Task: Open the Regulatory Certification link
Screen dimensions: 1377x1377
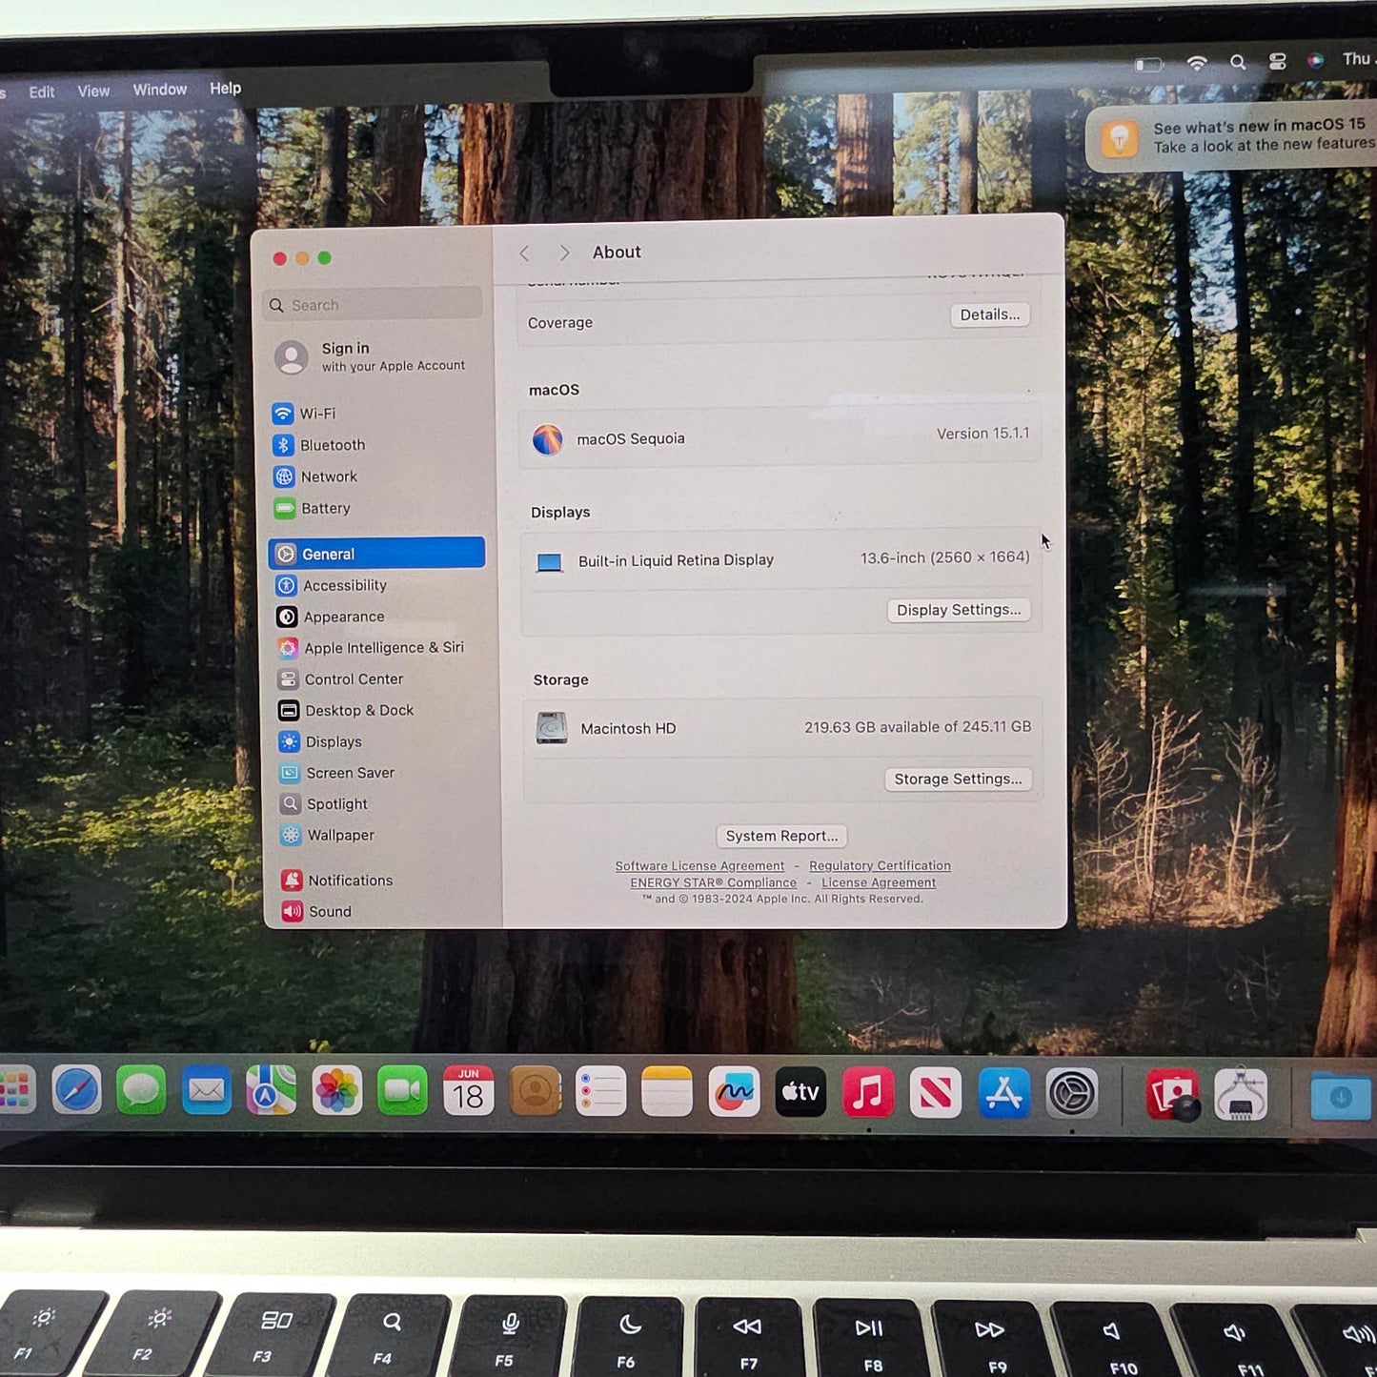Action: point(880,866)
